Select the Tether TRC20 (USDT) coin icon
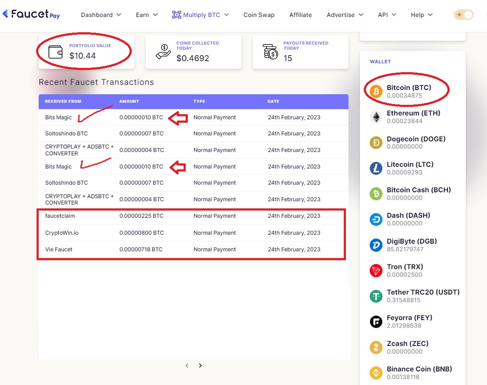This screenshot has width=487, height=385. (376, 296)
